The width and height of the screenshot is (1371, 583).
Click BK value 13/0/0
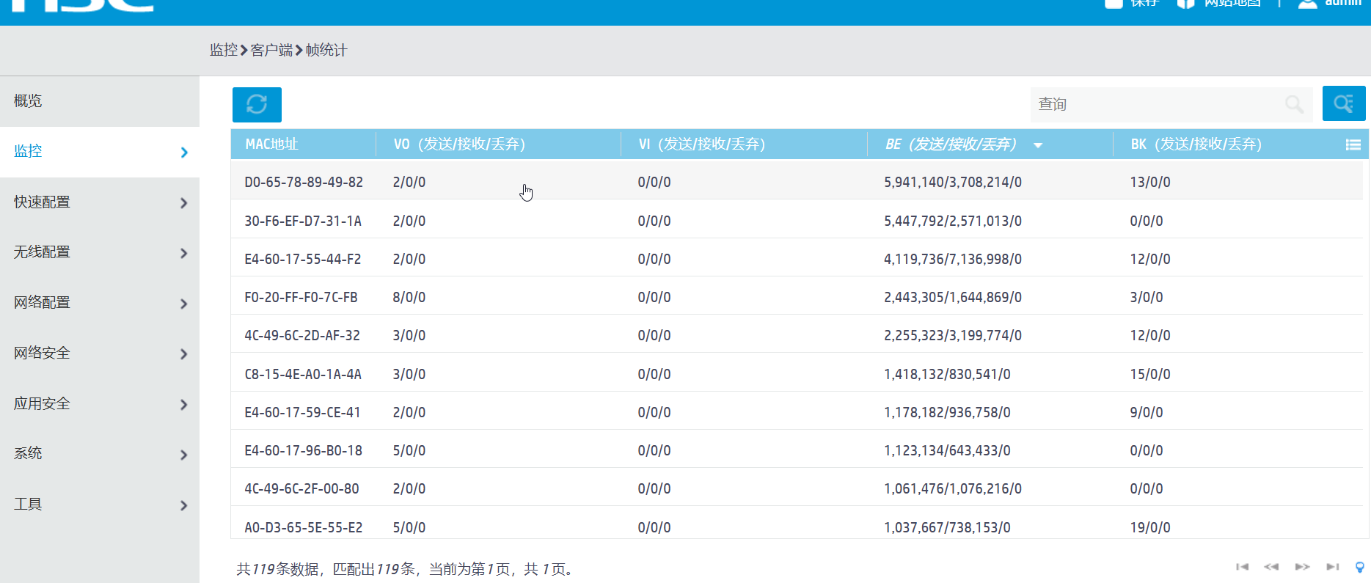coord(1150,183)
